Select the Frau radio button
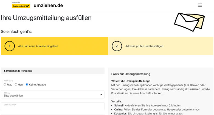 pos(5,85)
